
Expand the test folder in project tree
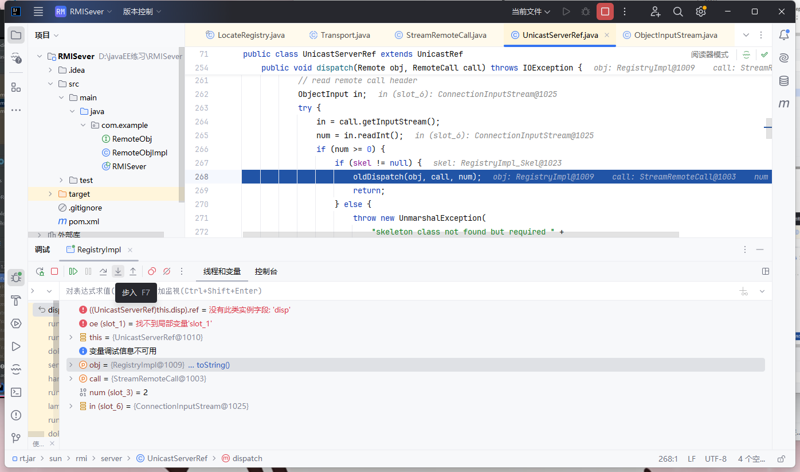point(61,180)
